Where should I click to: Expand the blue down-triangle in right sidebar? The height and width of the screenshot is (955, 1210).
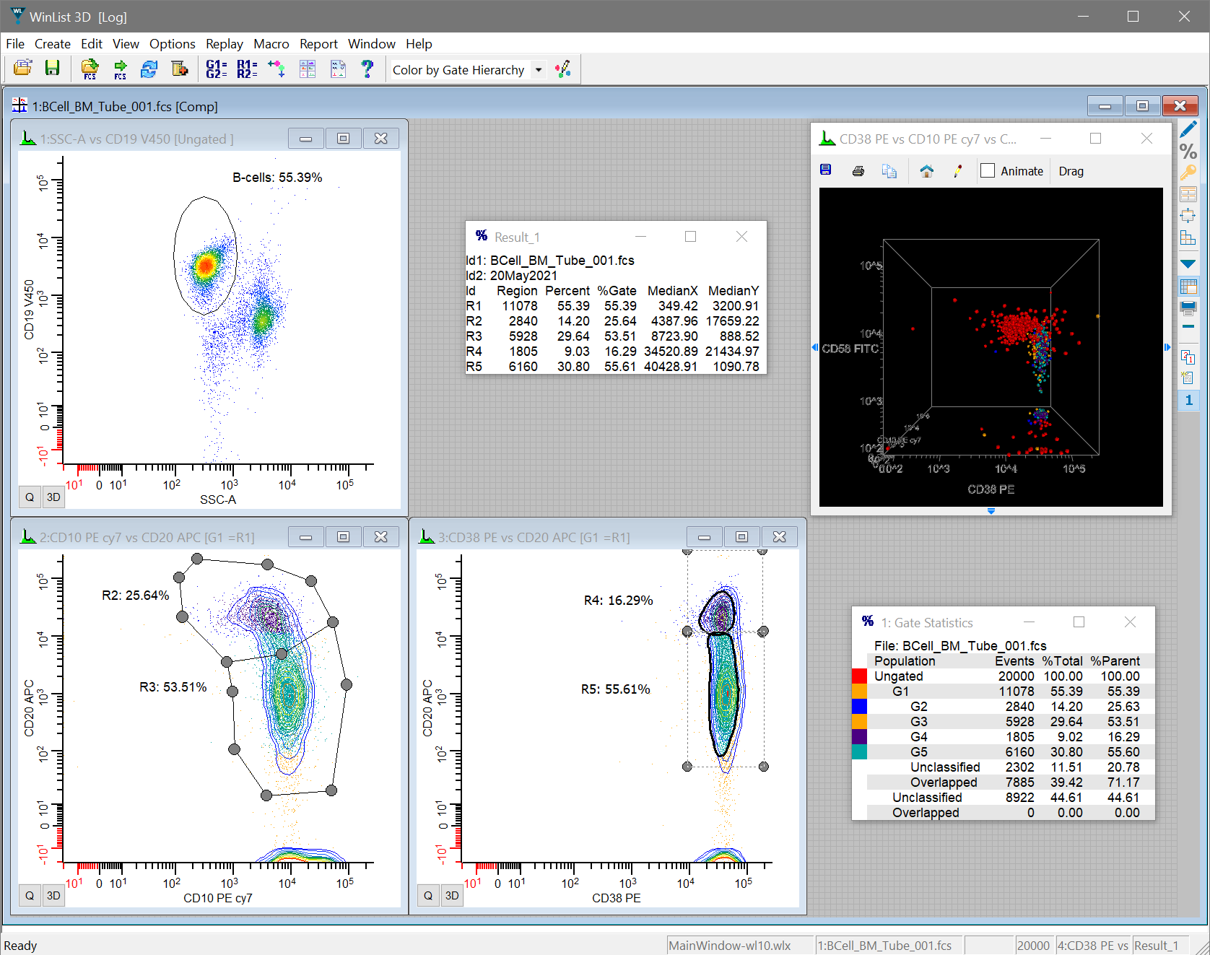[1188, 264]
